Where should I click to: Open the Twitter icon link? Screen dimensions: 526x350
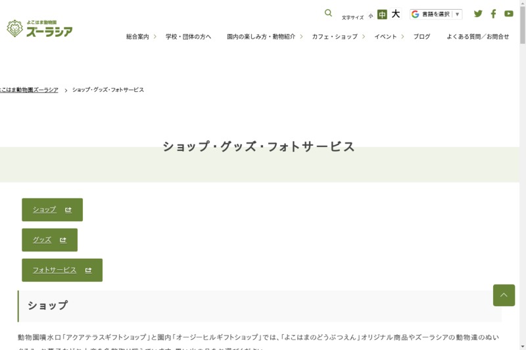(x=478, y=14)
